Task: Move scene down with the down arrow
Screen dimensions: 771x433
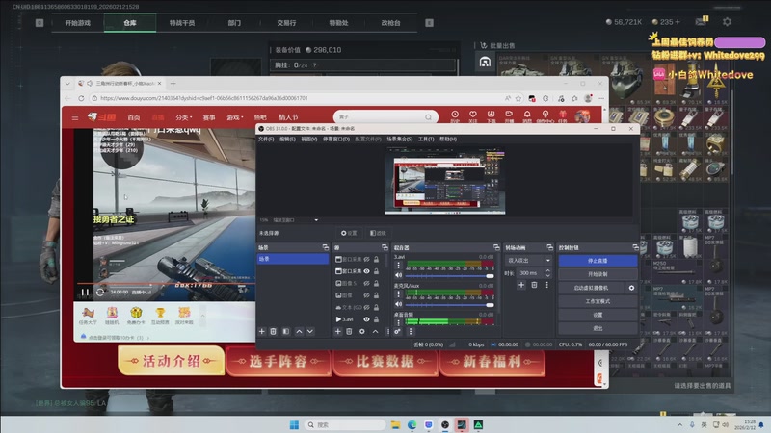Action: tap(309, 332)
